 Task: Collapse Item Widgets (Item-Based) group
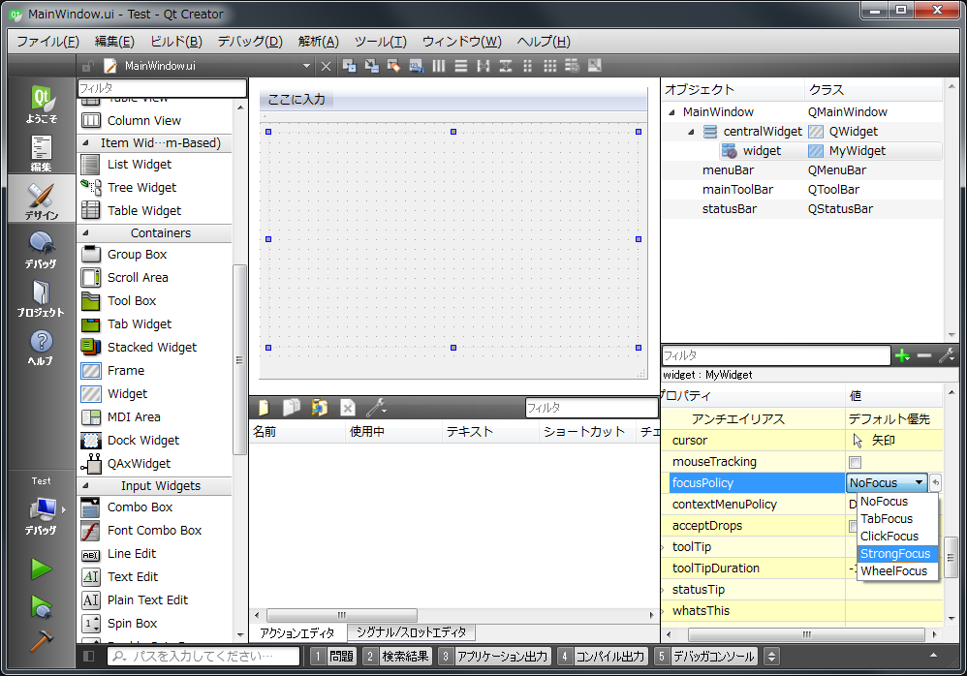85,143
